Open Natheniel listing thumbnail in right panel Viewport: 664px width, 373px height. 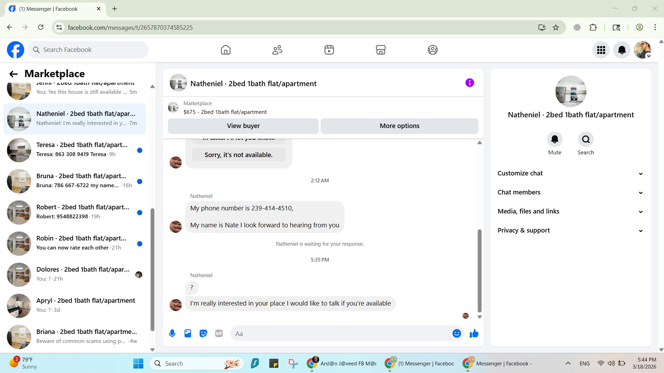(571, 91)
